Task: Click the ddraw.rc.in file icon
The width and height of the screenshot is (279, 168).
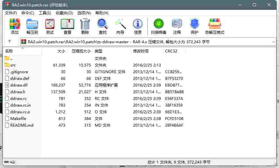Action: pyautogui.click(x=7, y=105)
